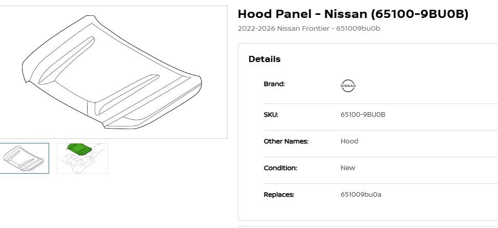Click the New condition value
This screenshot has height=228, width=498.
click(x=348, y=168)
